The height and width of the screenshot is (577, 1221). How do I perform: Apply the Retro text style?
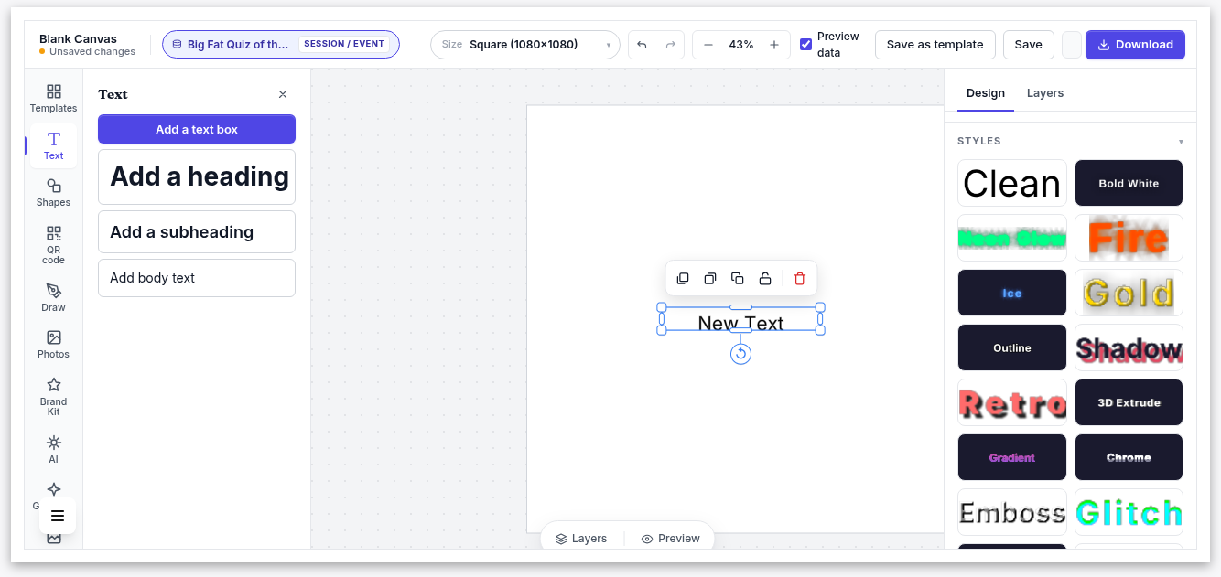tap(1012, 402)
